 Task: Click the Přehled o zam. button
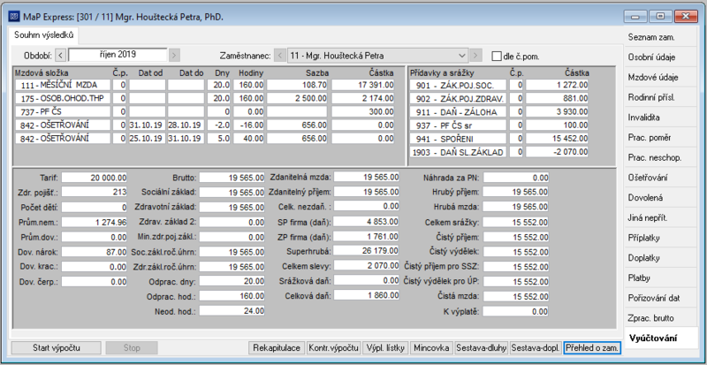coord(592,348)
